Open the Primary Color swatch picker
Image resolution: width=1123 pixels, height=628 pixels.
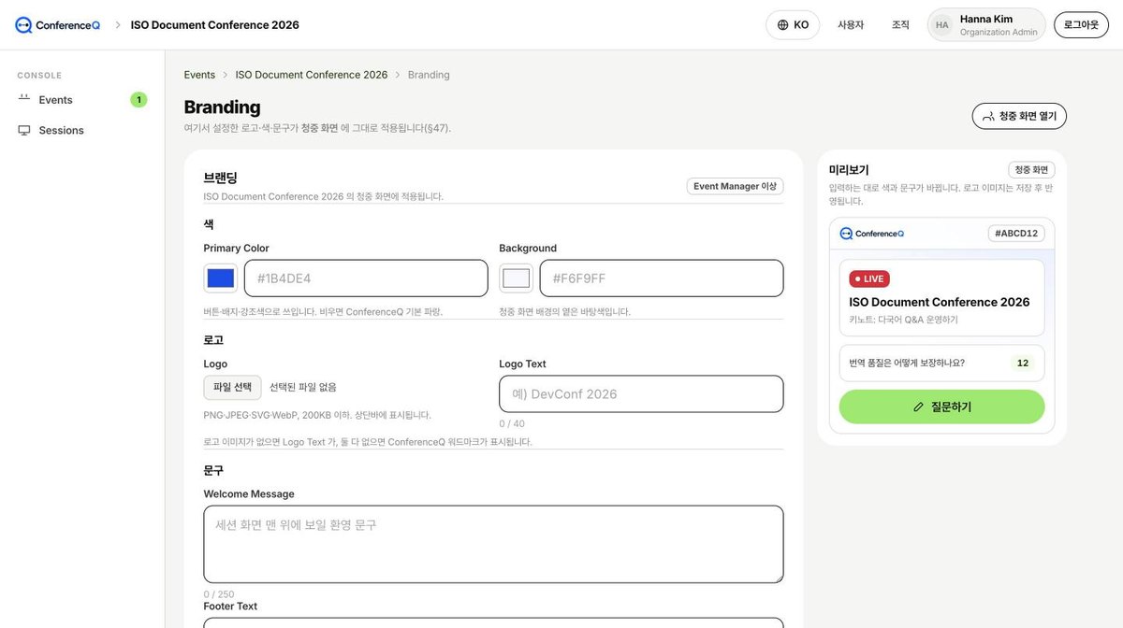tap(221, 278)
